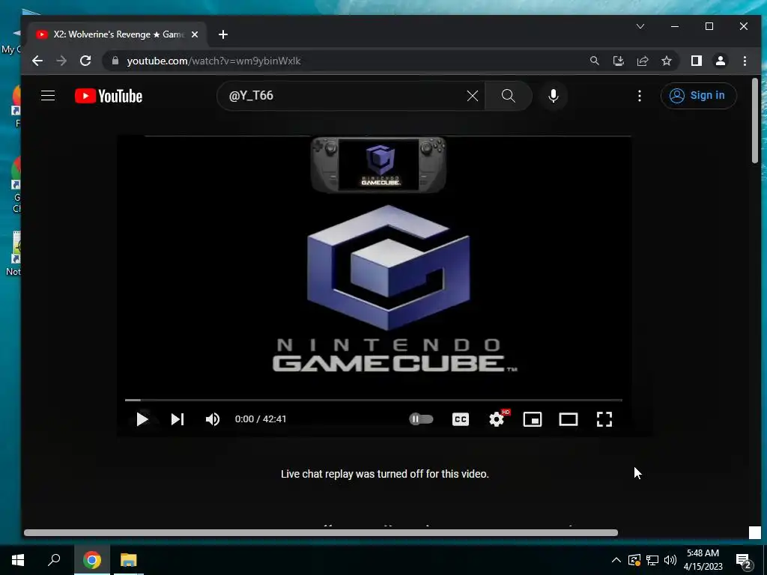Share this page icon
This screenshot has height=575, width=767.
[642, 61]
